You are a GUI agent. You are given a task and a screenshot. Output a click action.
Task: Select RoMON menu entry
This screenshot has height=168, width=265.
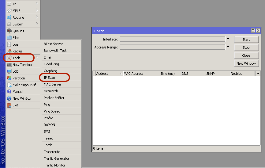coord(61,125)
